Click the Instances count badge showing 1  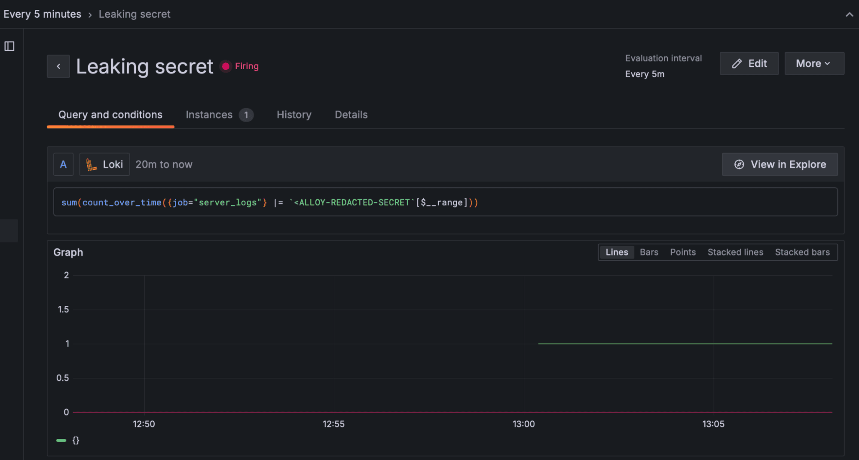[x=246, y=115]
